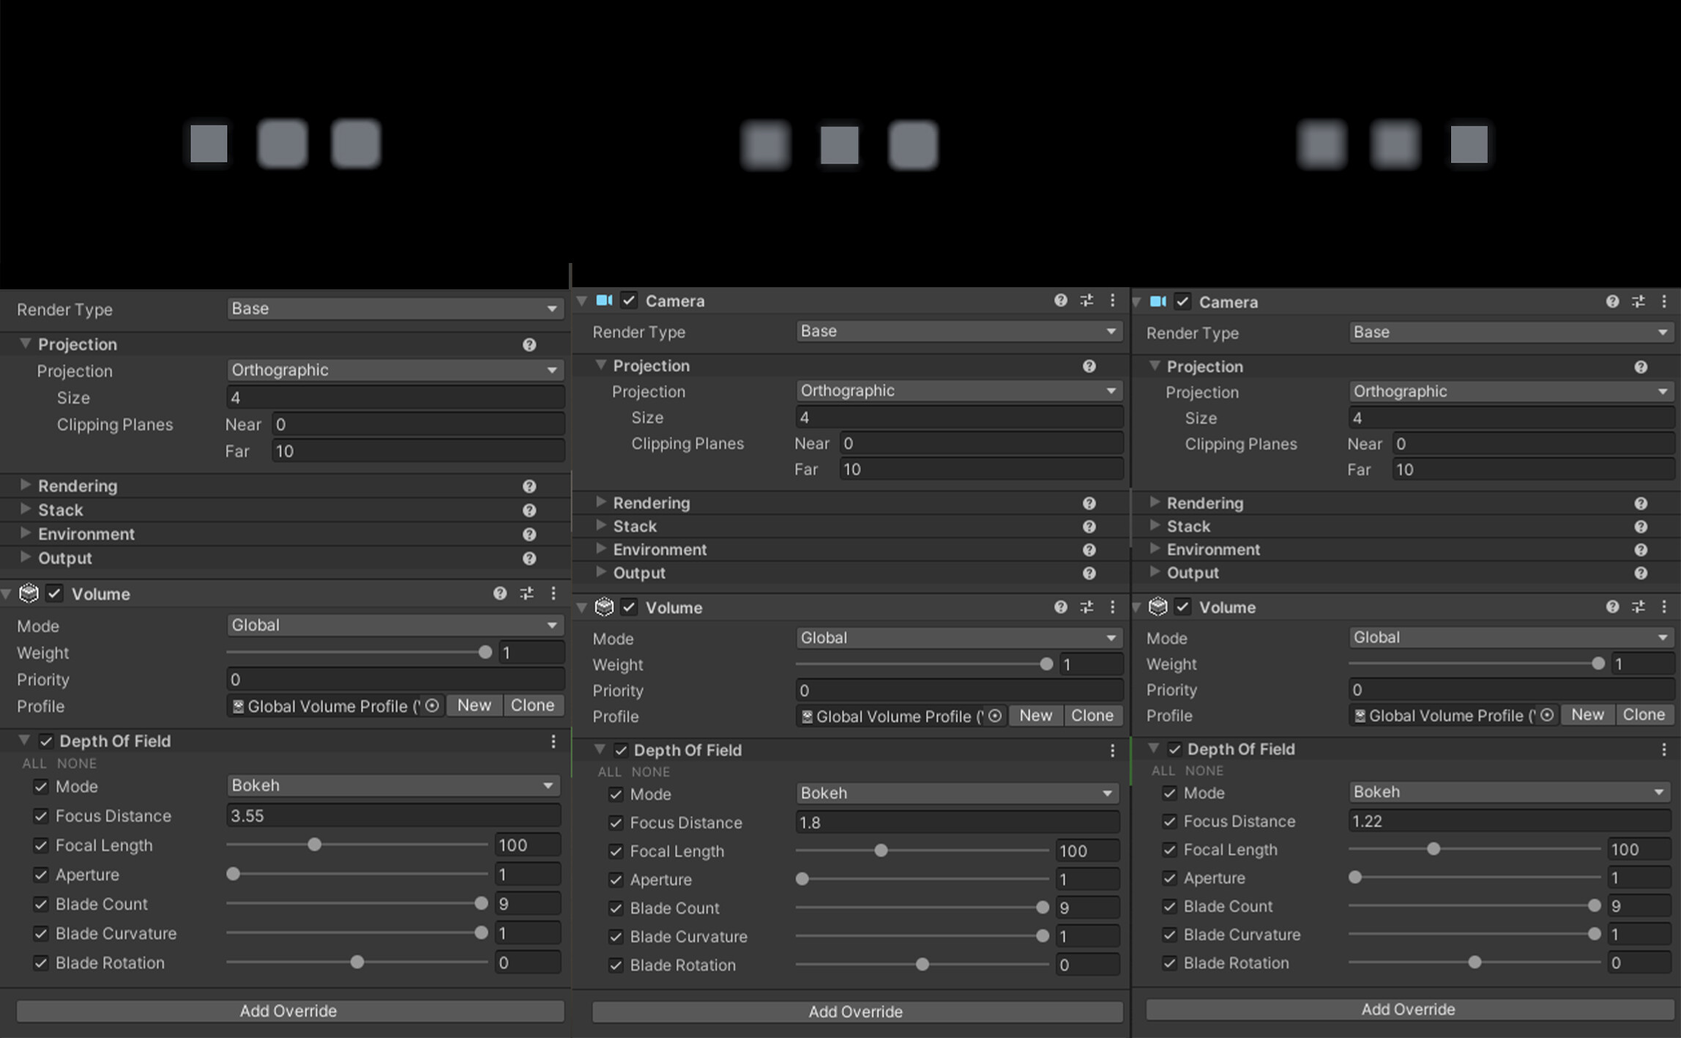Open Orthographic projection dropdown in left panel
1681x1038 pixels.
(395, 370)
